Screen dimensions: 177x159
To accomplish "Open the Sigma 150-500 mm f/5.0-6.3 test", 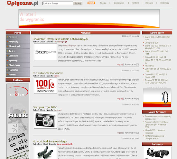I will [x=158, y=47].
